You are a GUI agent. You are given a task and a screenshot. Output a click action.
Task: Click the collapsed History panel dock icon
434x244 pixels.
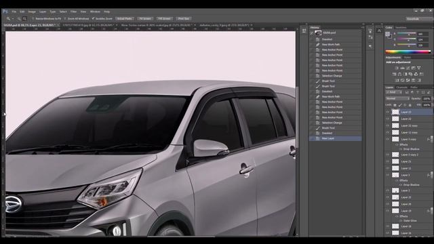(304, 30)
